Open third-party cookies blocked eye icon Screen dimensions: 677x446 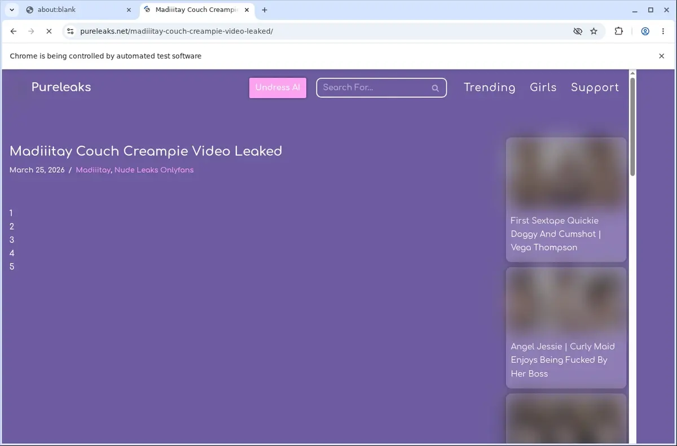tap(577, 32)
